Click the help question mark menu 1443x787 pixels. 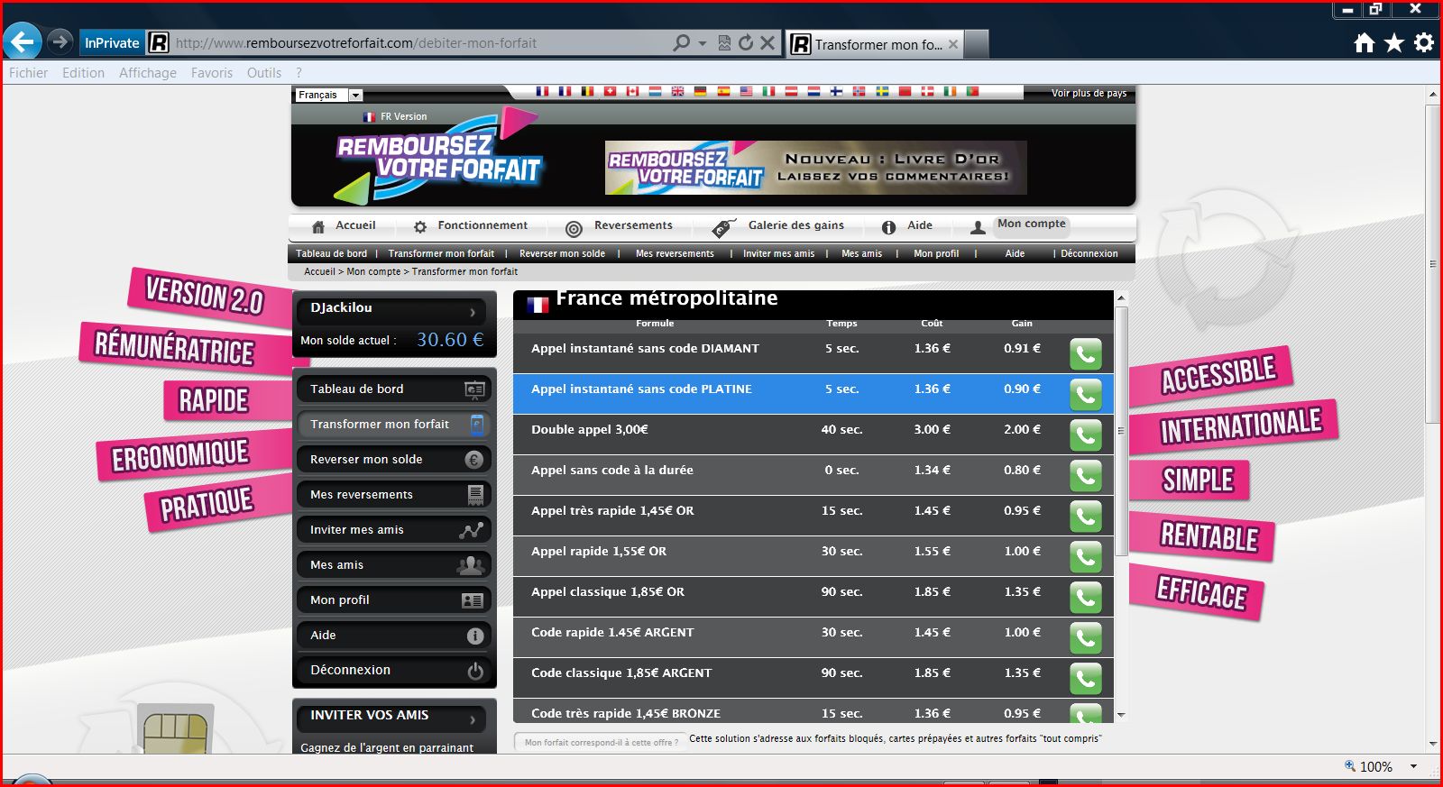[x=299, y=73]
